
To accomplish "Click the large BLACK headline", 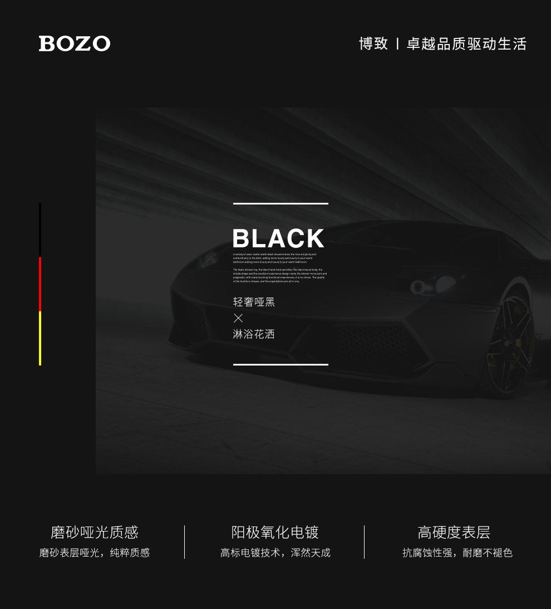I will click(x=278, y=238).
